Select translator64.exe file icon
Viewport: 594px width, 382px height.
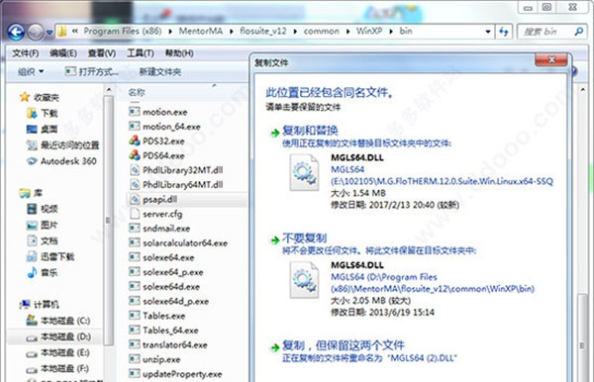[x=135, y=344]
